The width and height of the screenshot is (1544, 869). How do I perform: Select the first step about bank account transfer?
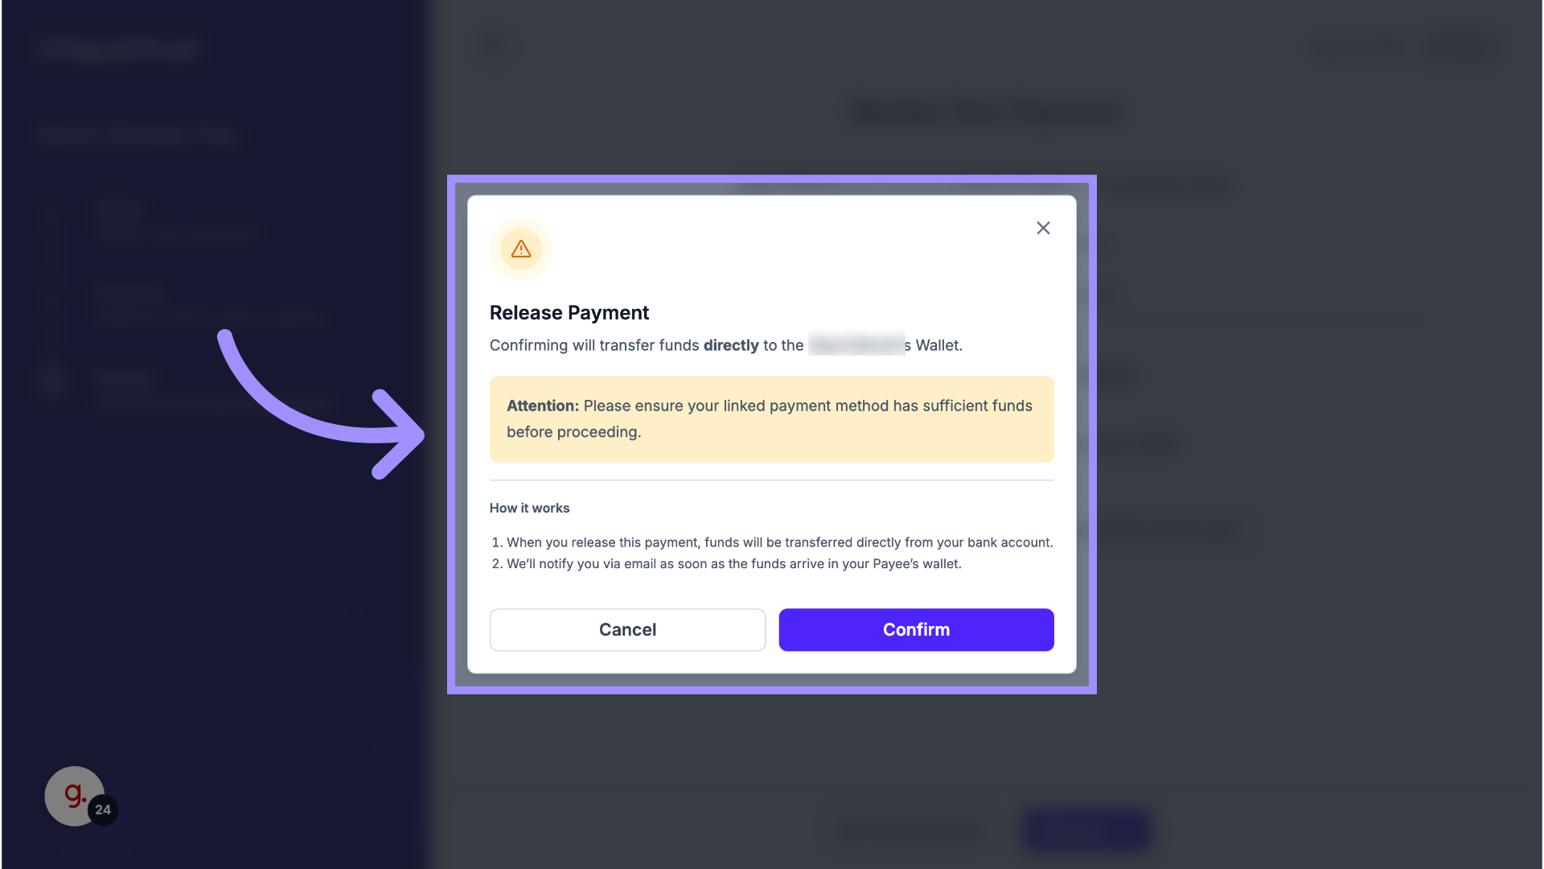779,542
